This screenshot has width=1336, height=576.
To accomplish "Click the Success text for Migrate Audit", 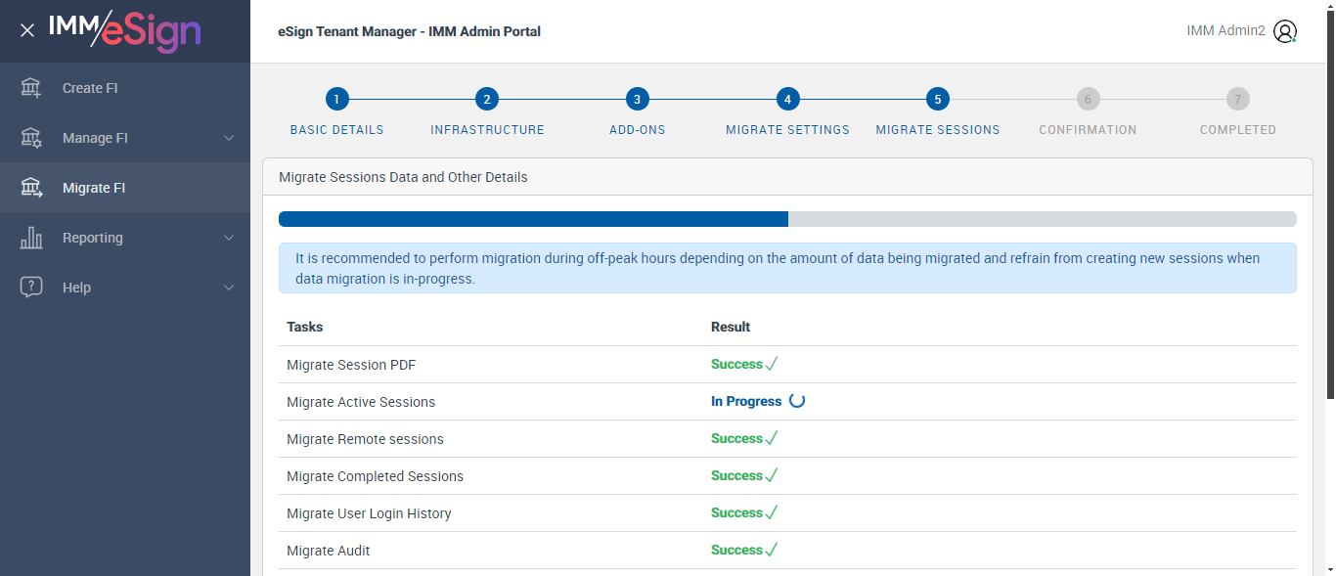I will (x=736, y=550).
